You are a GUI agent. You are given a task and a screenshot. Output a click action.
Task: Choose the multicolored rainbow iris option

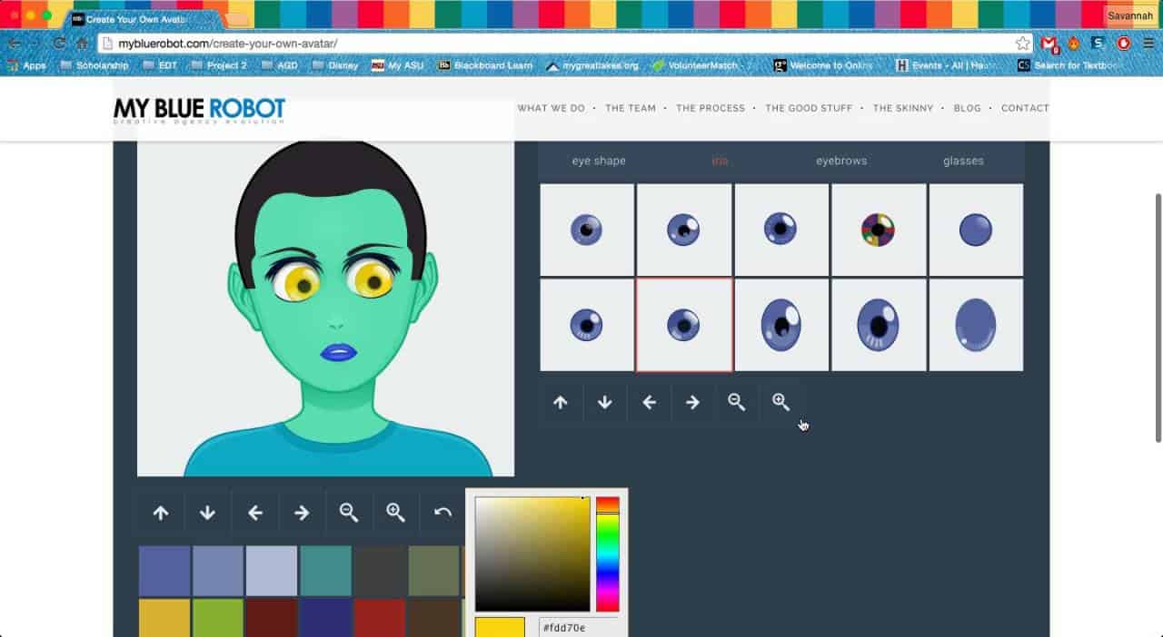coord(878,230)
